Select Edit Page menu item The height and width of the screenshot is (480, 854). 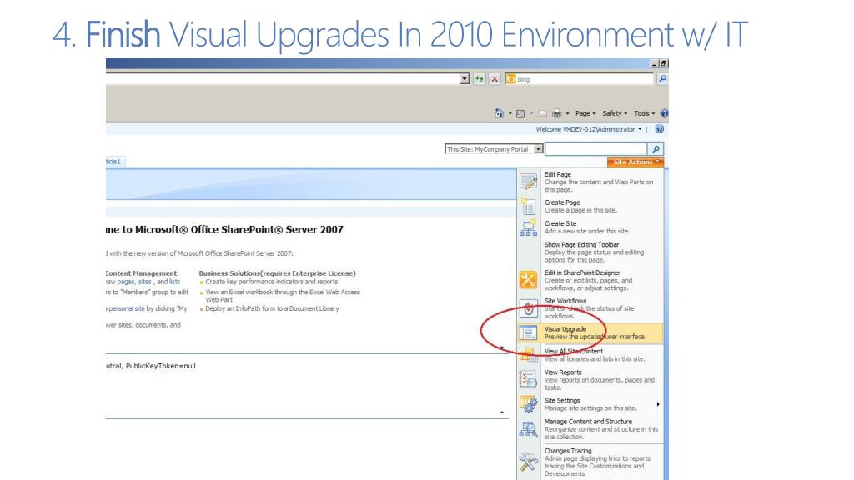pyautogui.click(x=590, y=182)
